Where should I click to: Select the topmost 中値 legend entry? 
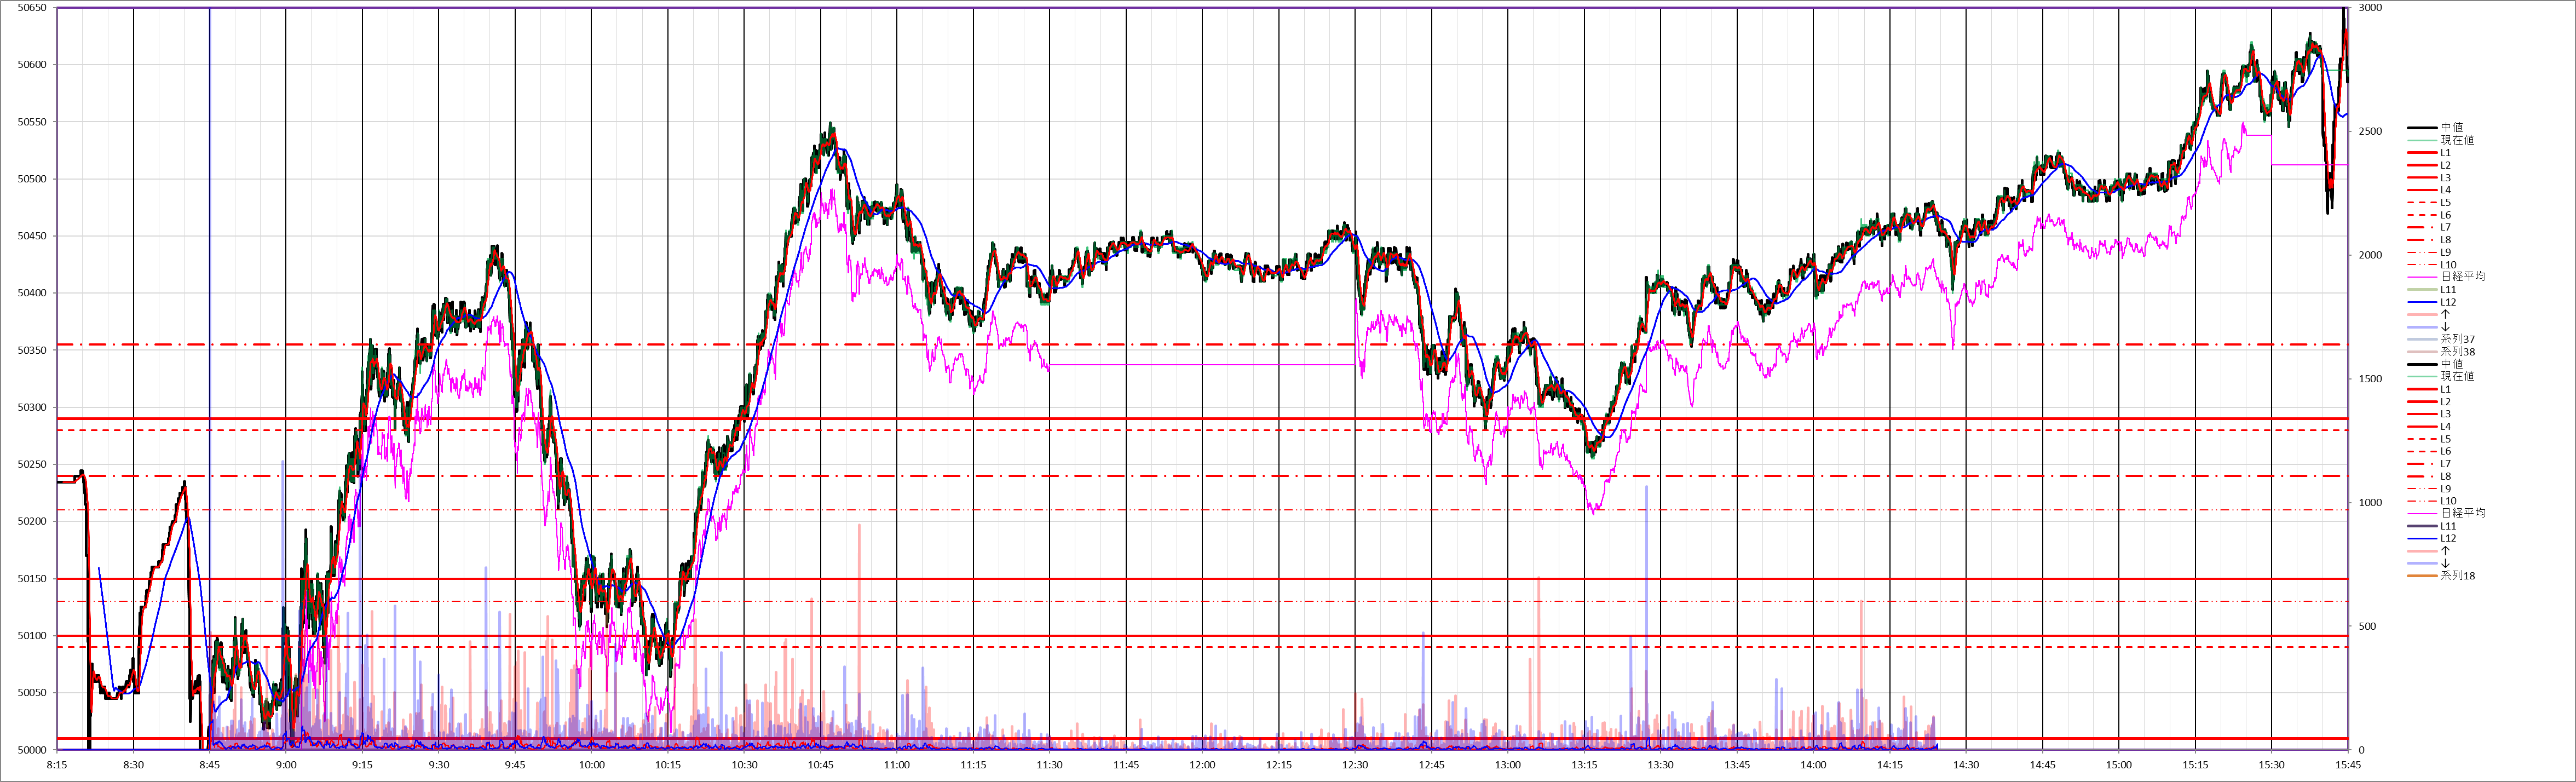(x=2451, y=128)
